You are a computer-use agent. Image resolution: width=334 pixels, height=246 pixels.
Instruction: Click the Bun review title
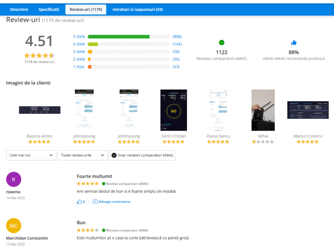tap(81, 223)
